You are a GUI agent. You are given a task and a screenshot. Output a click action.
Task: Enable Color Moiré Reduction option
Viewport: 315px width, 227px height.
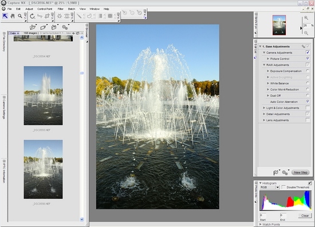(x=308, y=89)
